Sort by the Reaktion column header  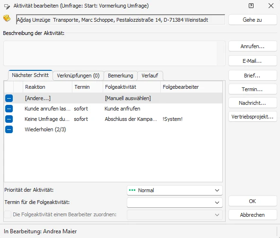click(x=47, y=87)
